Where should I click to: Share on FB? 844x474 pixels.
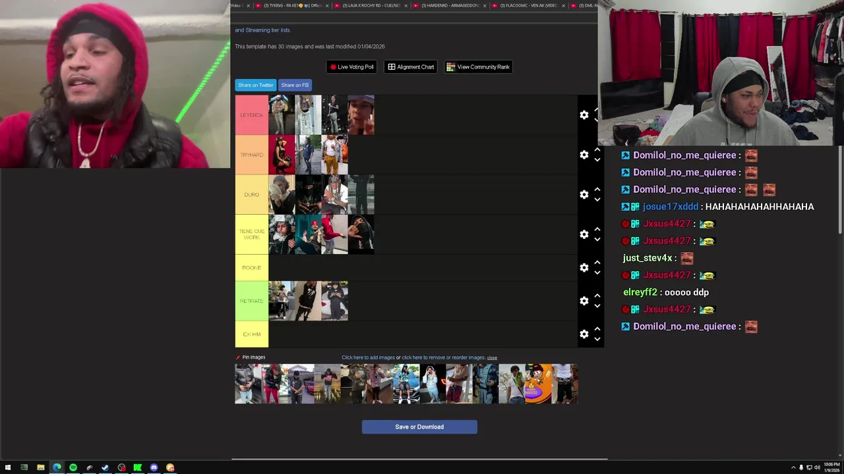[295, 85]
